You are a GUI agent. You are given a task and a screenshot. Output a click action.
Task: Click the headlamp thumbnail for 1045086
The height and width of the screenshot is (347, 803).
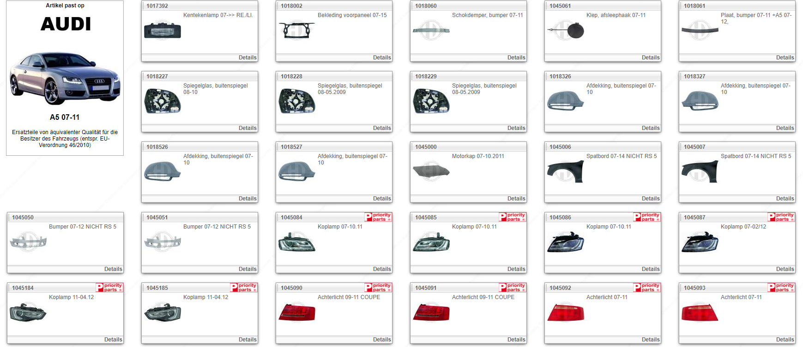tap(566, 242)
